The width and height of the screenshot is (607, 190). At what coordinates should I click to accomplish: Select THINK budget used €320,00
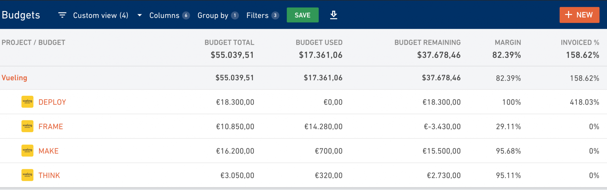pos(329,175)
